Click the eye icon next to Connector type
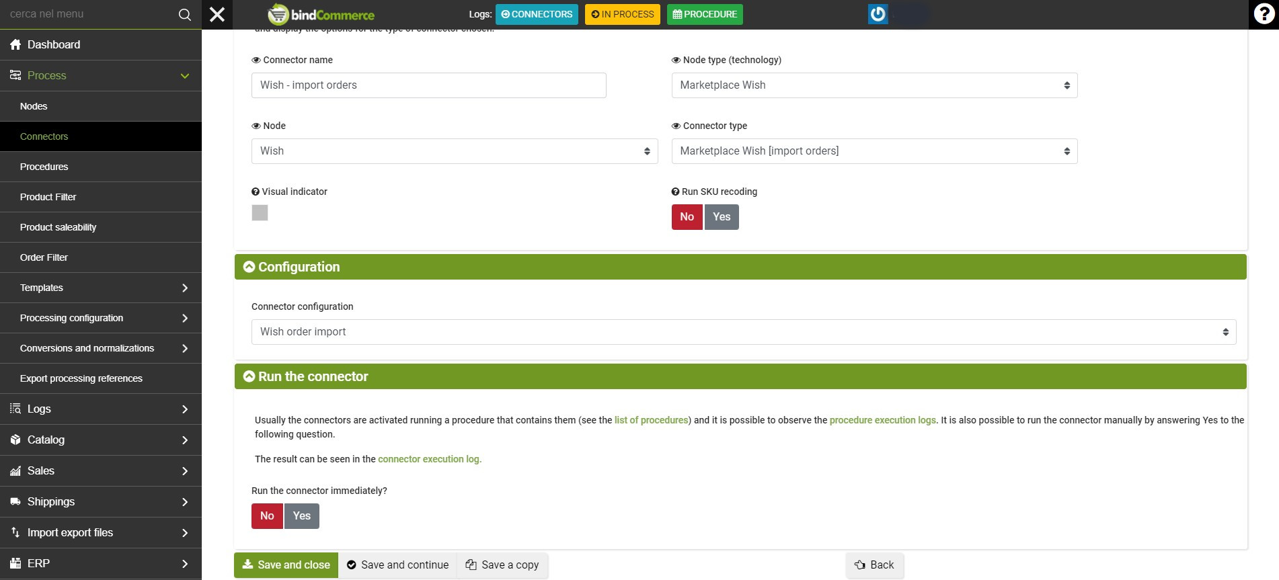This screenshot has height=580, width=1279. [676, 126]
